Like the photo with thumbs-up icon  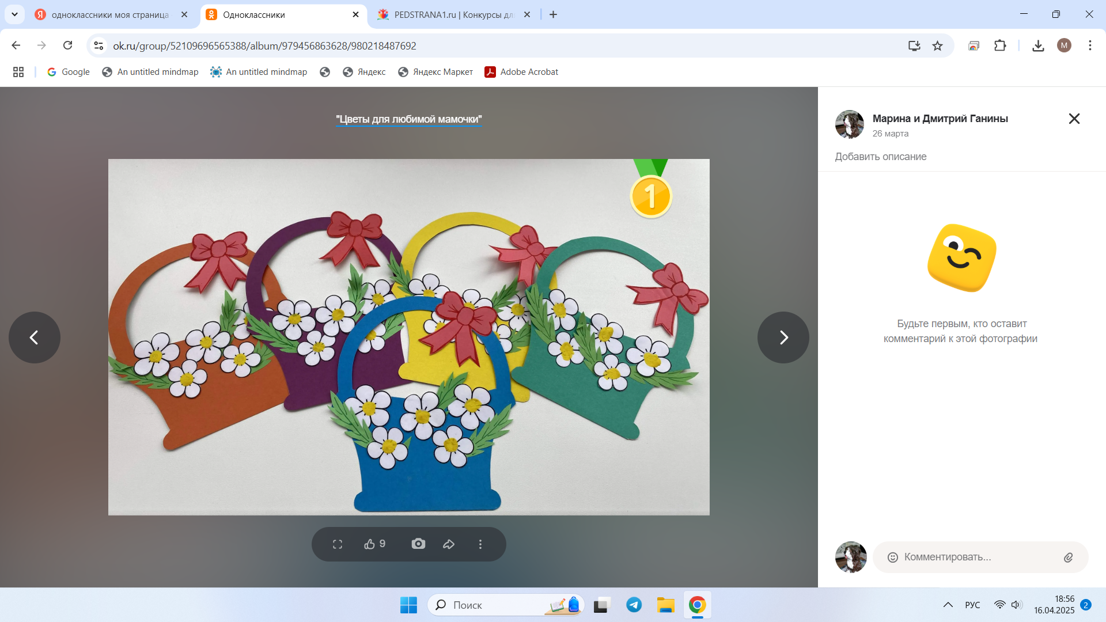374,544
